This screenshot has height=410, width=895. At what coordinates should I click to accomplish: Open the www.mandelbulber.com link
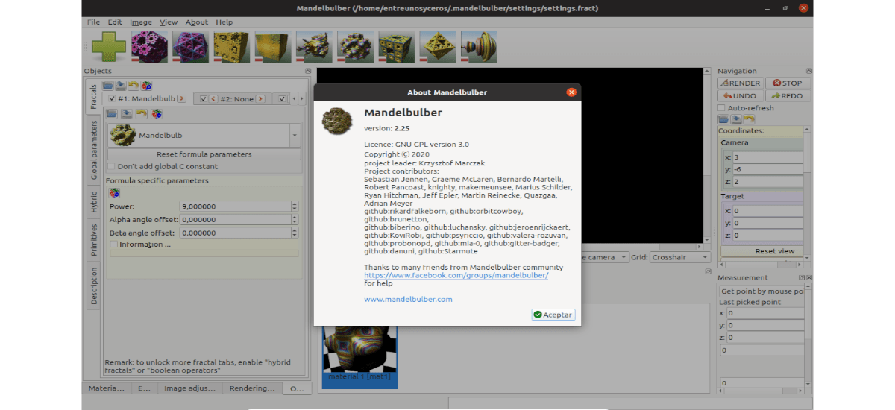coord(408,300)
